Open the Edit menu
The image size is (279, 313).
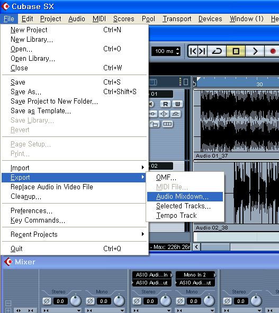pyautogui.click(x=27, y=19)
